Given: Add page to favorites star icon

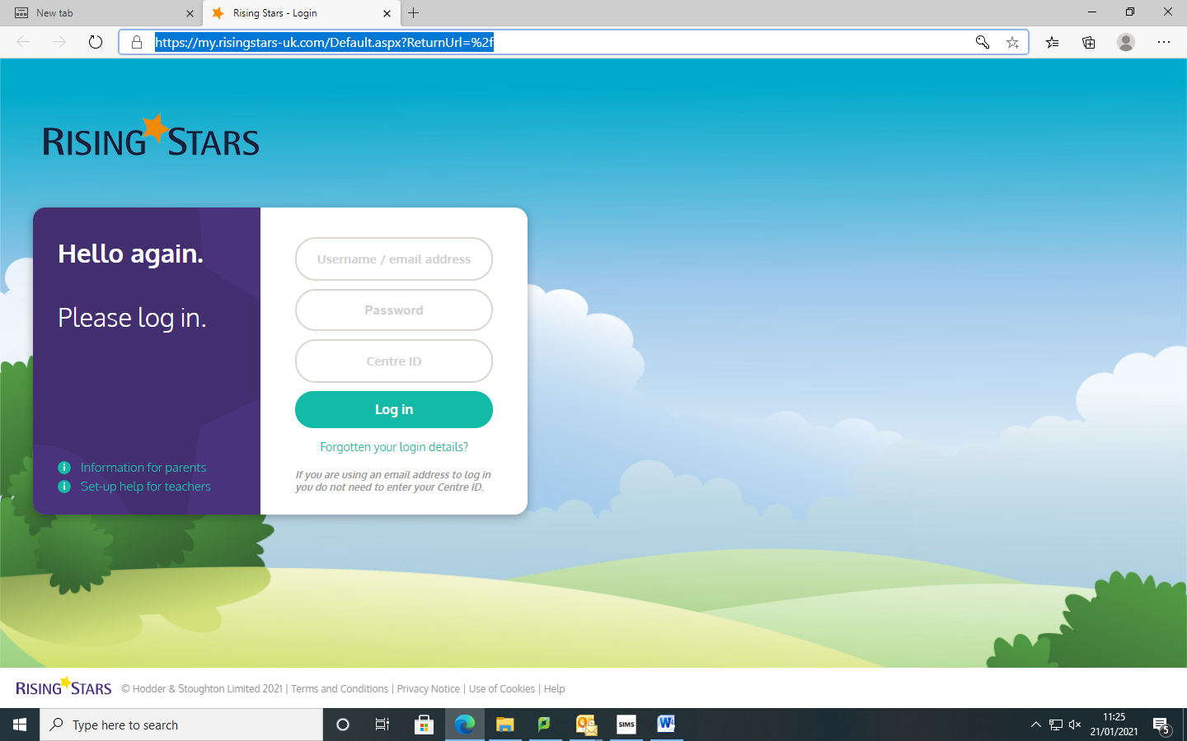Looking at the screenshot, I should [x=1012, y=42].
